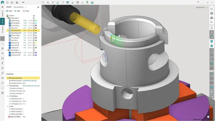Toggle the Links switch
This screenshot has width=215, height=121.
pyautogui.click(x=8, y=11)
